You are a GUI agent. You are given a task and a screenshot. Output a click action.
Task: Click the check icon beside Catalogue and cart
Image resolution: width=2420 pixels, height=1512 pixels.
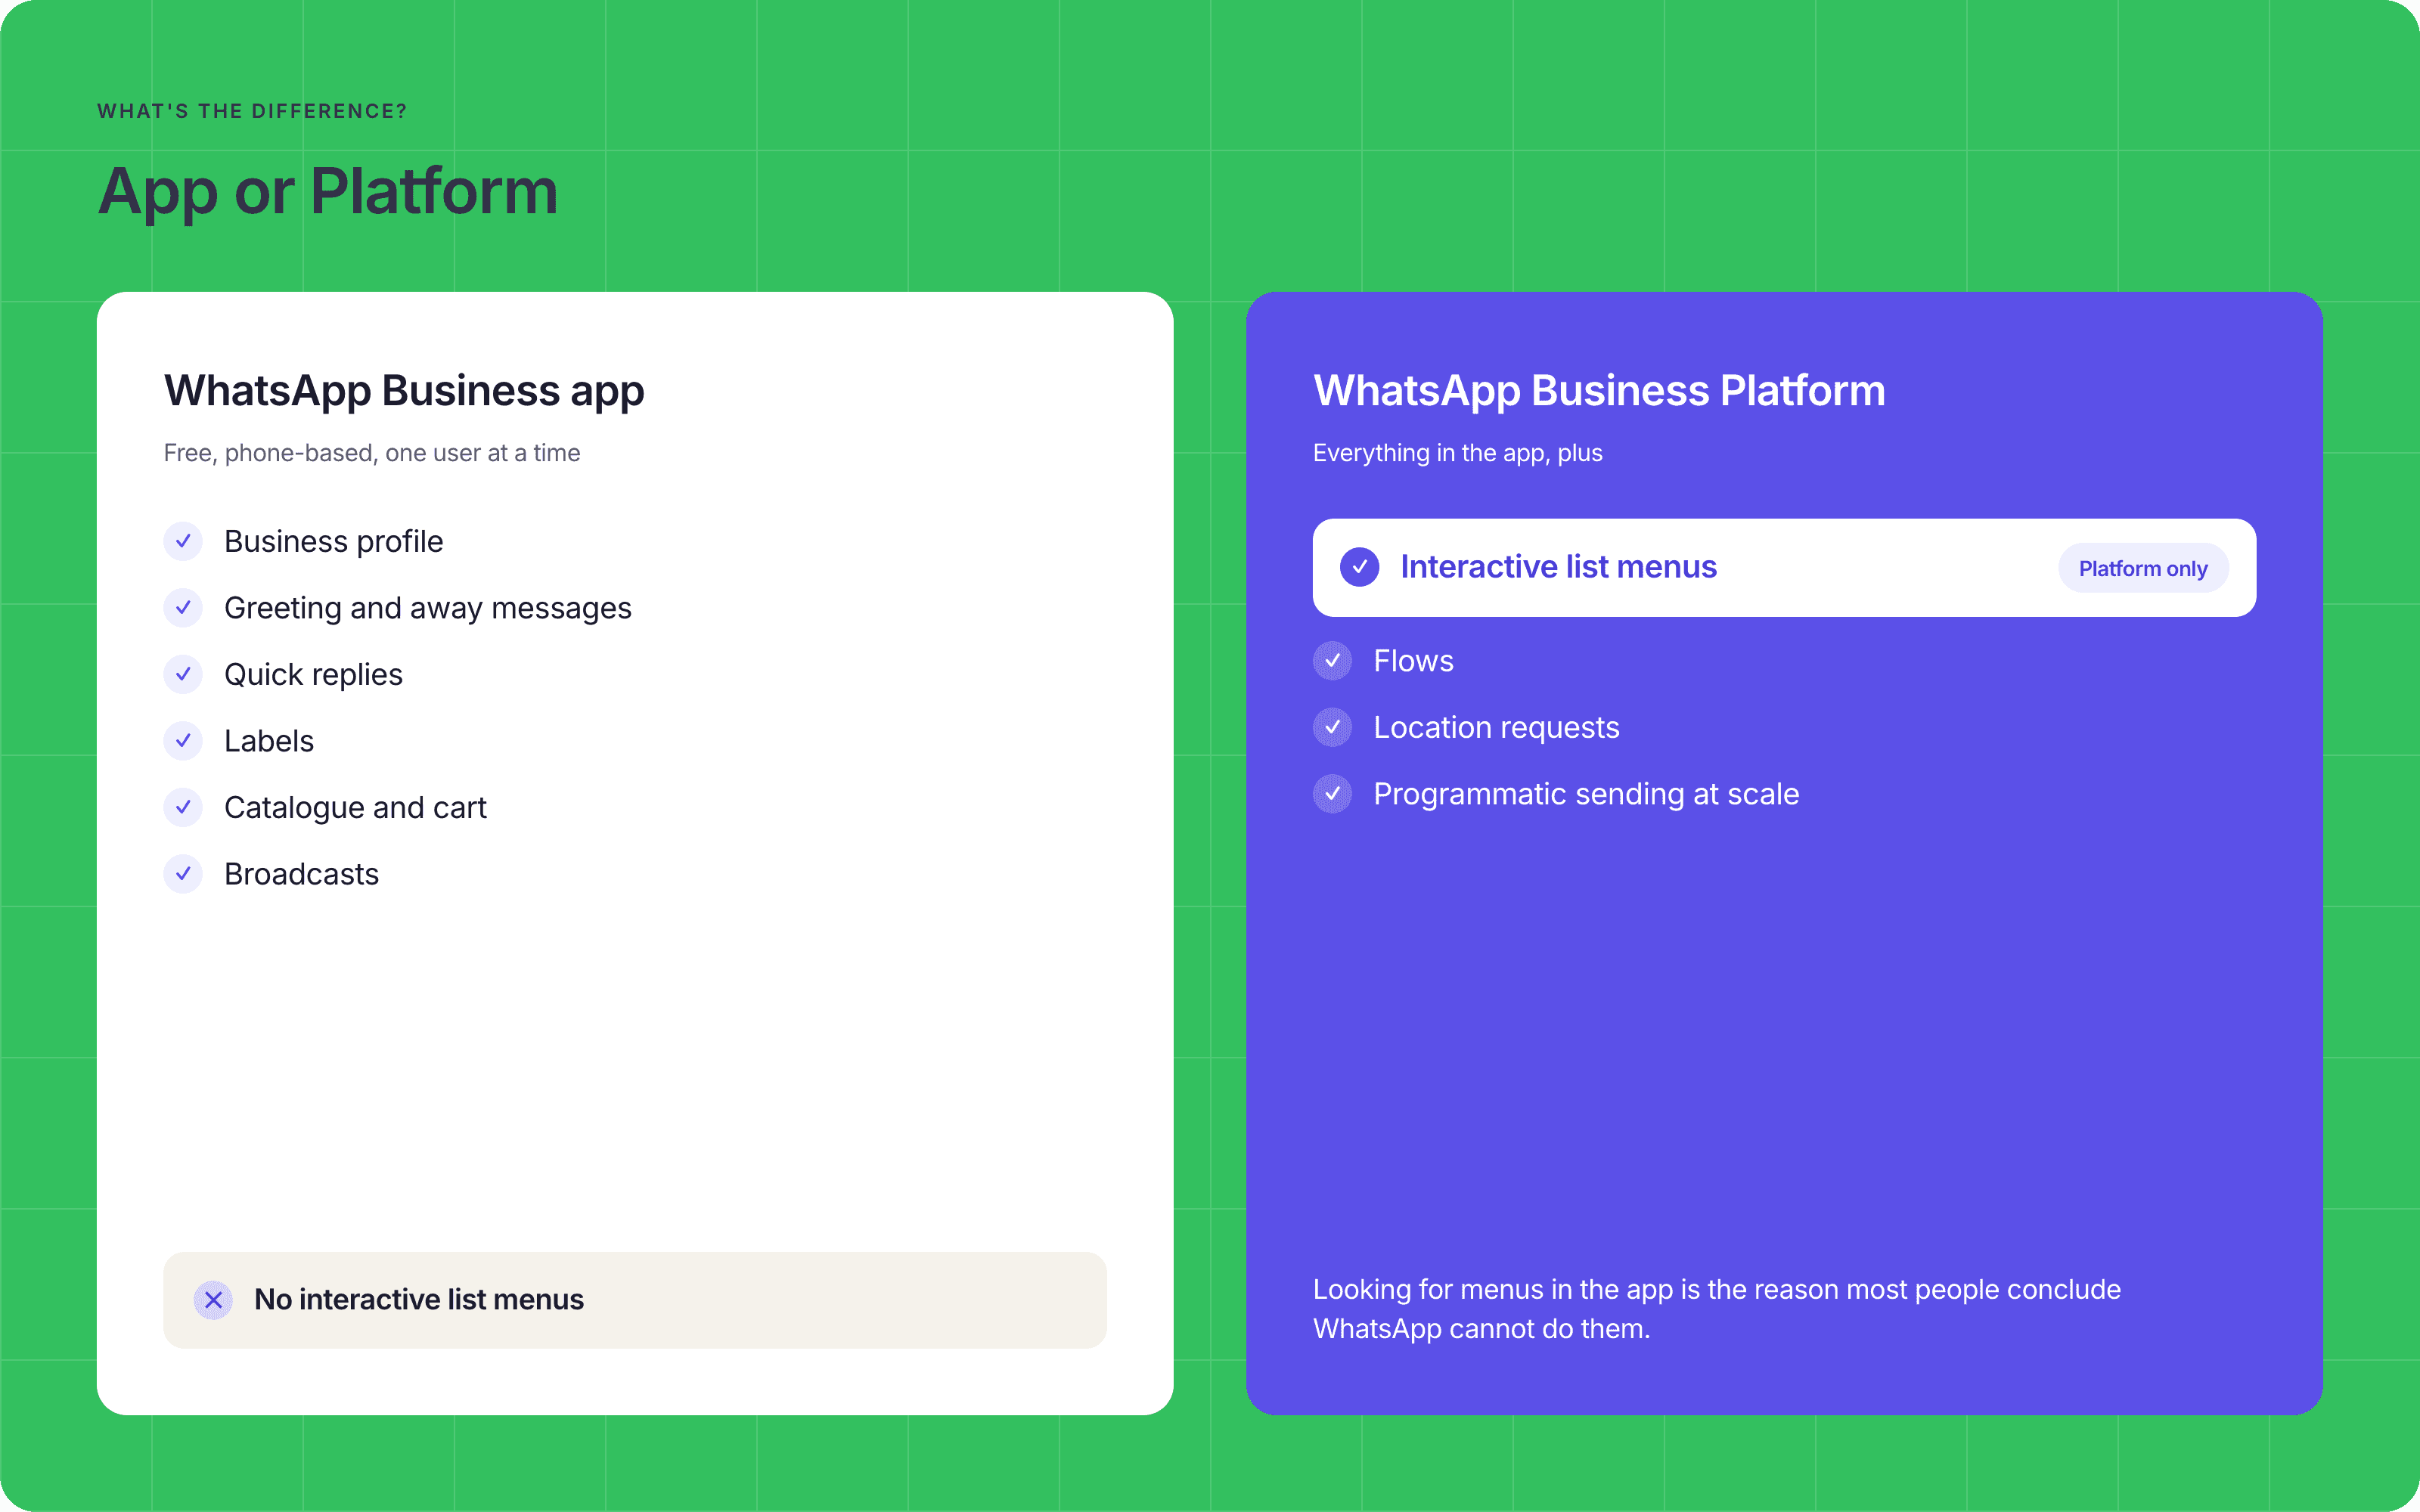(x=183, y=807)
